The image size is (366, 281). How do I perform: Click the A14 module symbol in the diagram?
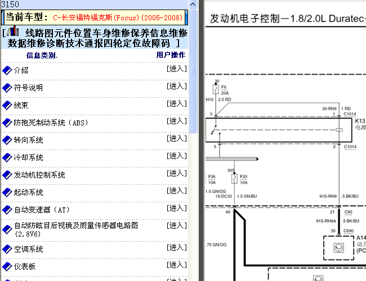pos(338,248)
